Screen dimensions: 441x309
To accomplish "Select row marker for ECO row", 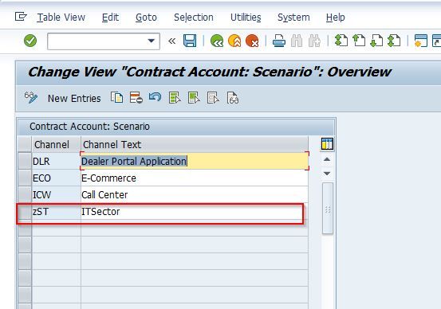I will pyautogui.click(x=25, y=178).
